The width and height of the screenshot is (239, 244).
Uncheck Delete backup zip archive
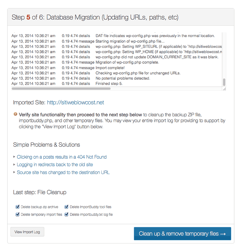pyautogui.click(x=17, y=207)
